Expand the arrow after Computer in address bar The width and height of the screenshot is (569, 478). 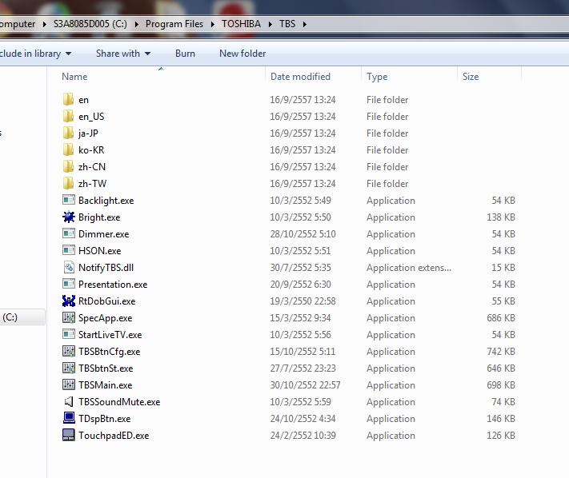44,24
